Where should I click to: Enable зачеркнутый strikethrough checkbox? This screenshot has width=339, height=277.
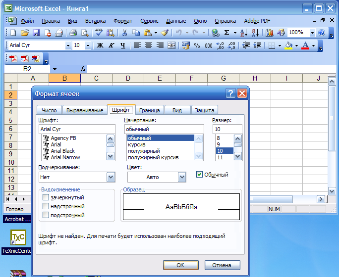point(46,197)
